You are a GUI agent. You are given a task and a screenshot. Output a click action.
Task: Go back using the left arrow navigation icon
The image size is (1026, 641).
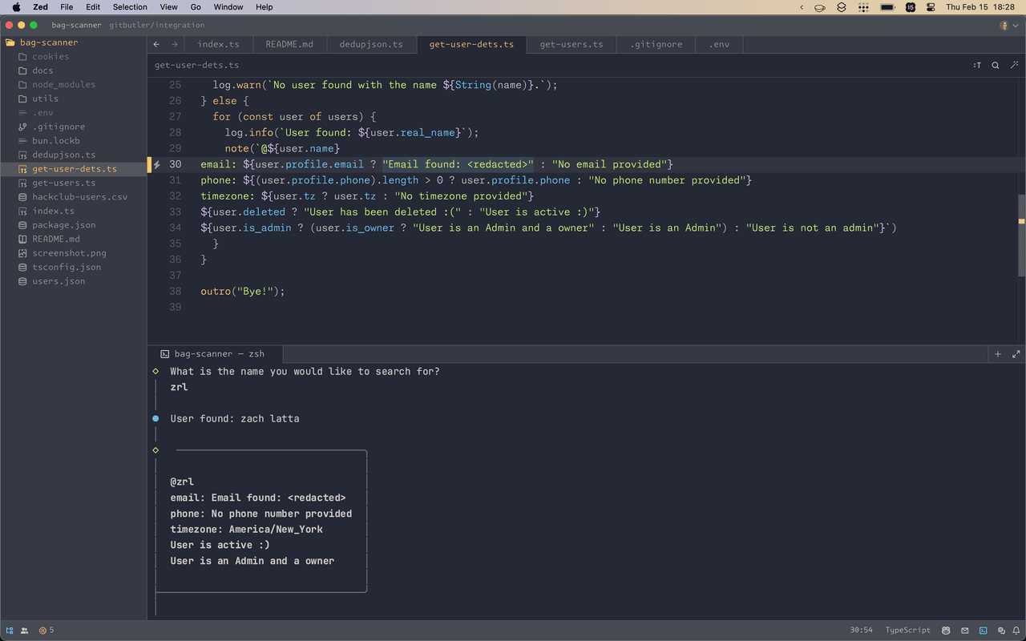click(x=156, y=44)
